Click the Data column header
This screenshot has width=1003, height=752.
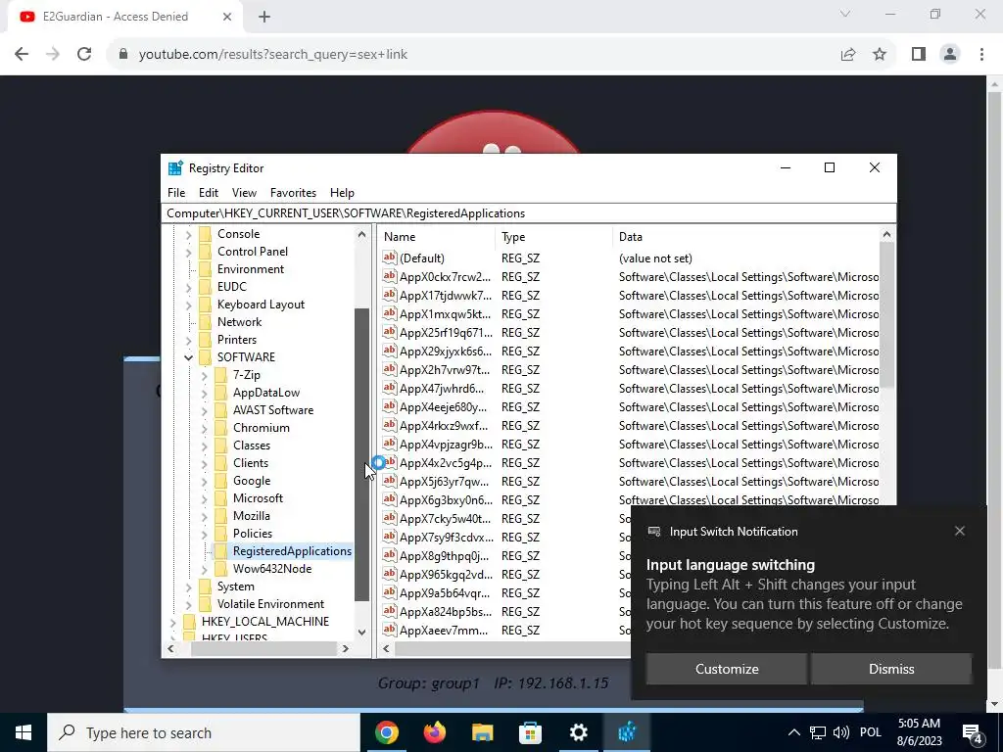(745, 237)
